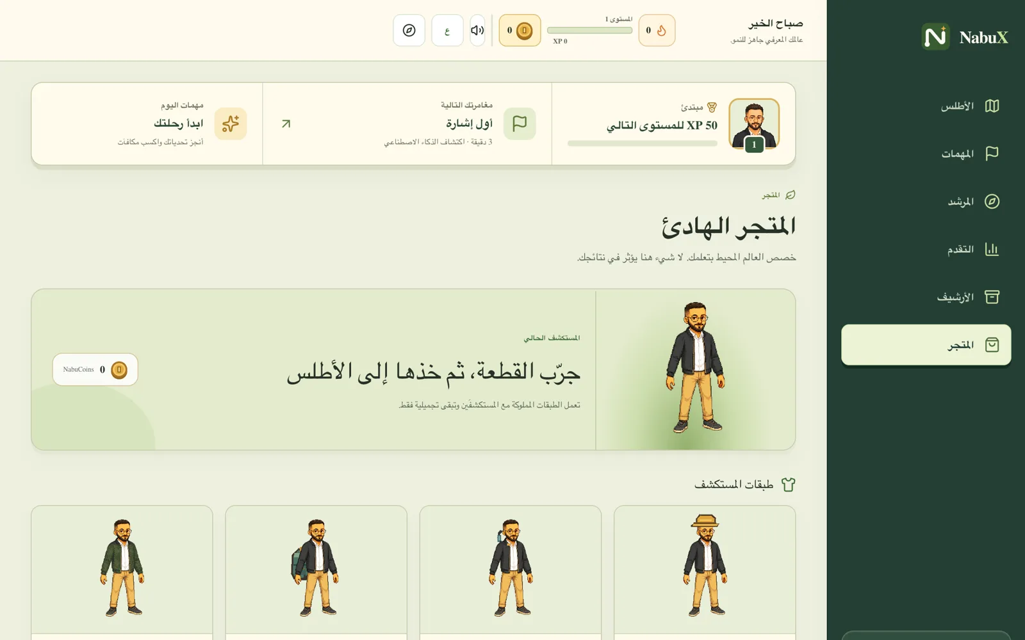
Task: Open the التقدم sidebar item
Action: pos(926,249)
